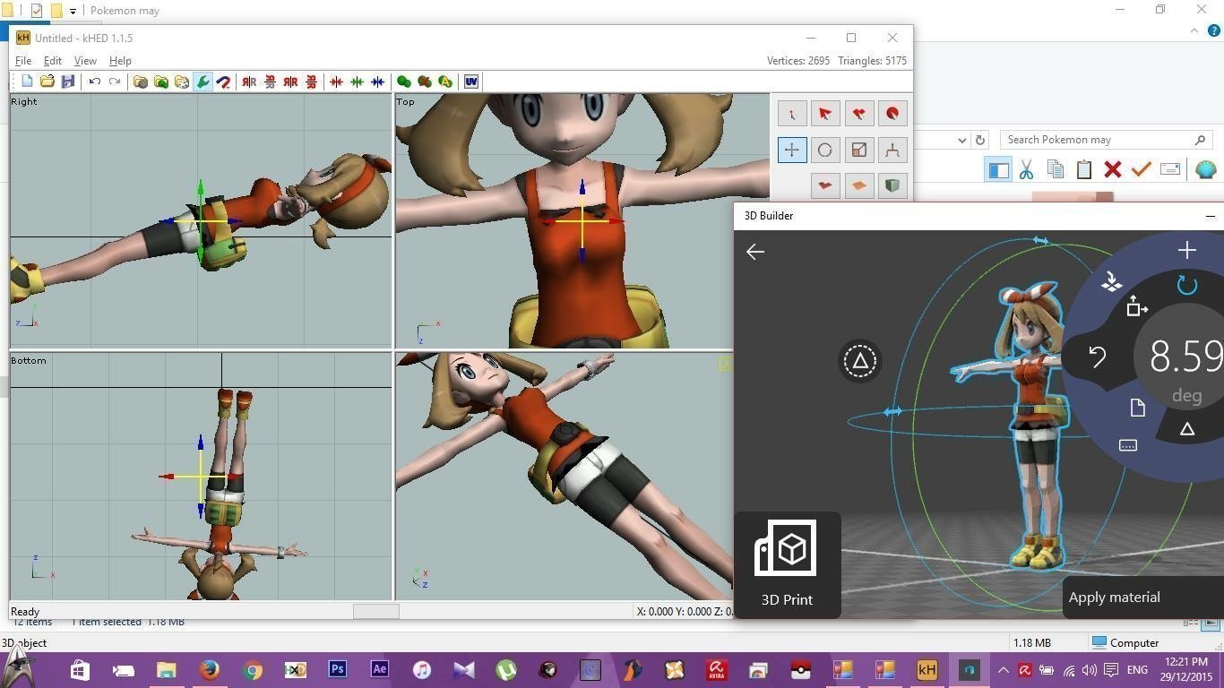
Task: Click the 3D Print button in 3D Builder
Action: pyautogui.click(x=787, y=564)
